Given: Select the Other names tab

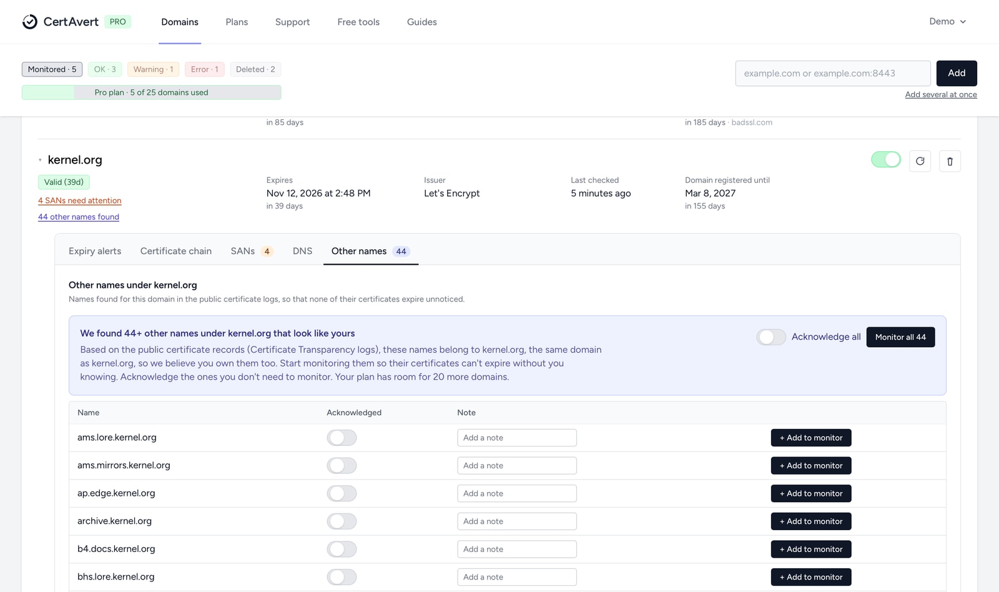Looking at the screenshot, I should [370, 251].
